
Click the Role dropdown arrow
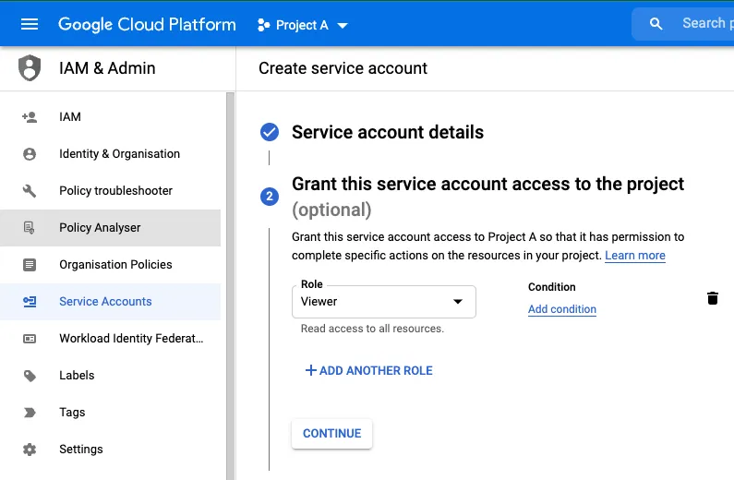click(458, 302)
